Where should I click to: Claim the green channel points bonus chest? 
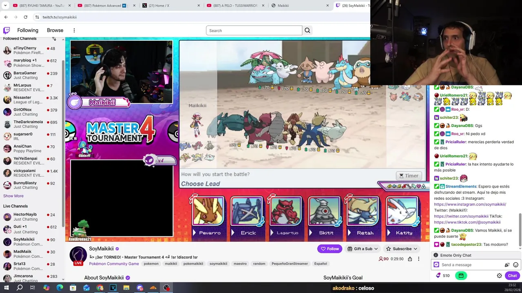click(461, 276)
